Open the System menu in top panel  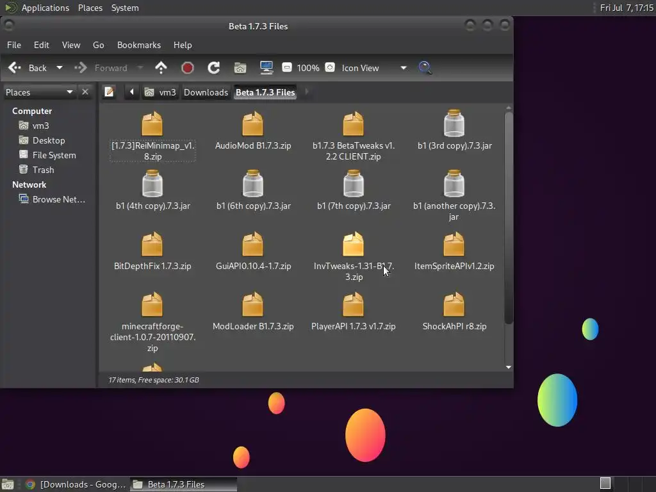125,8
